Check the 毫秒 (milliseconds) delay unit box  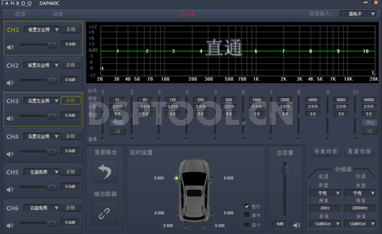tap(247, 206)
